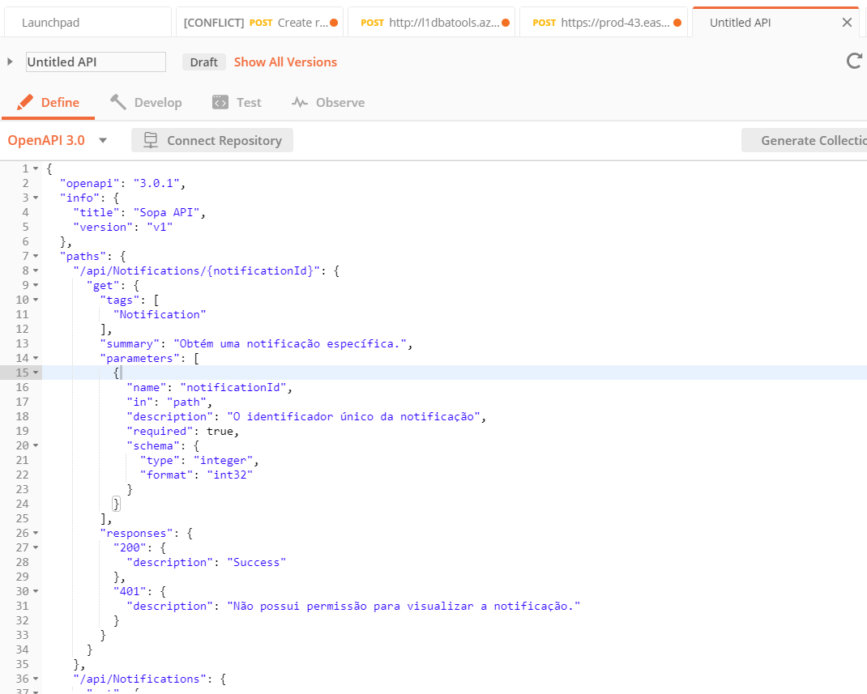Switch to the Test tab
Screen dimensions: 867x694
pos(237,101)
